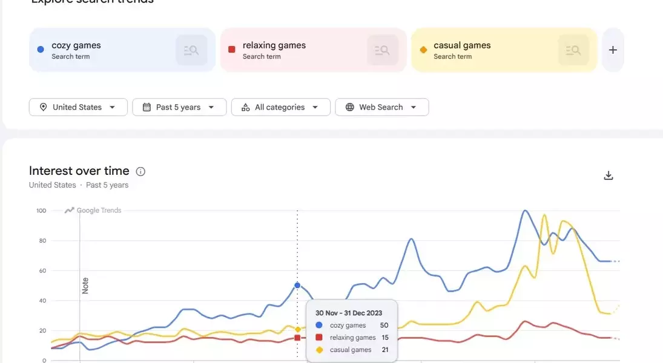Click the Note marker on the chart

coord(85,286)
